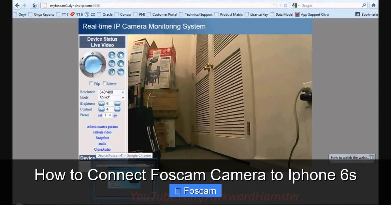Click the Snapshot link
The width and height of the screenshot is (391, 205).
(102, 138)
